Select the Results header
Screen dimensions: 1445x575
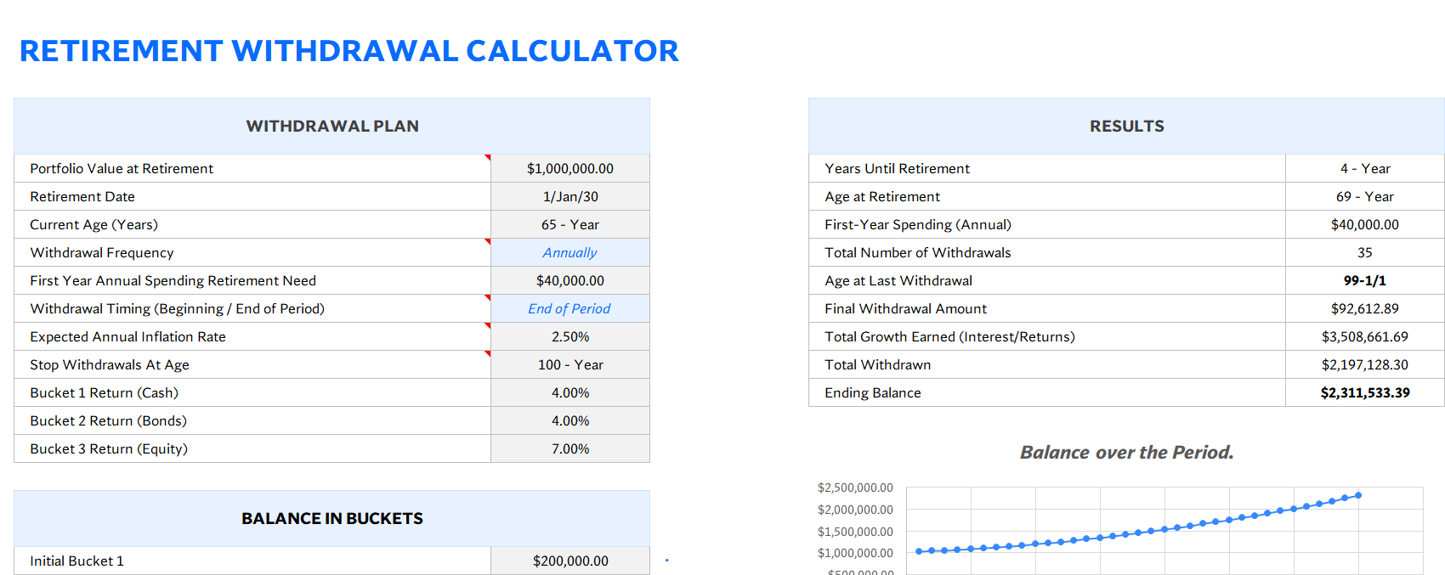click(1126, 126)
